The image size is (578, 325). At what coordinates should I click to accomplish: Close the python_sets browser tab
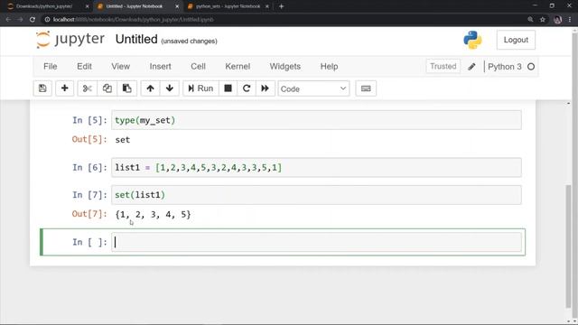(x=267, y=6)
